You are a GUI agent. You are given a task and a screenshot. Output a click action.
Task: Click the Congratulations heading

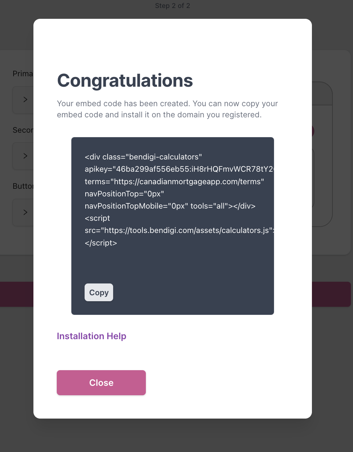click(x=125, y=81)
